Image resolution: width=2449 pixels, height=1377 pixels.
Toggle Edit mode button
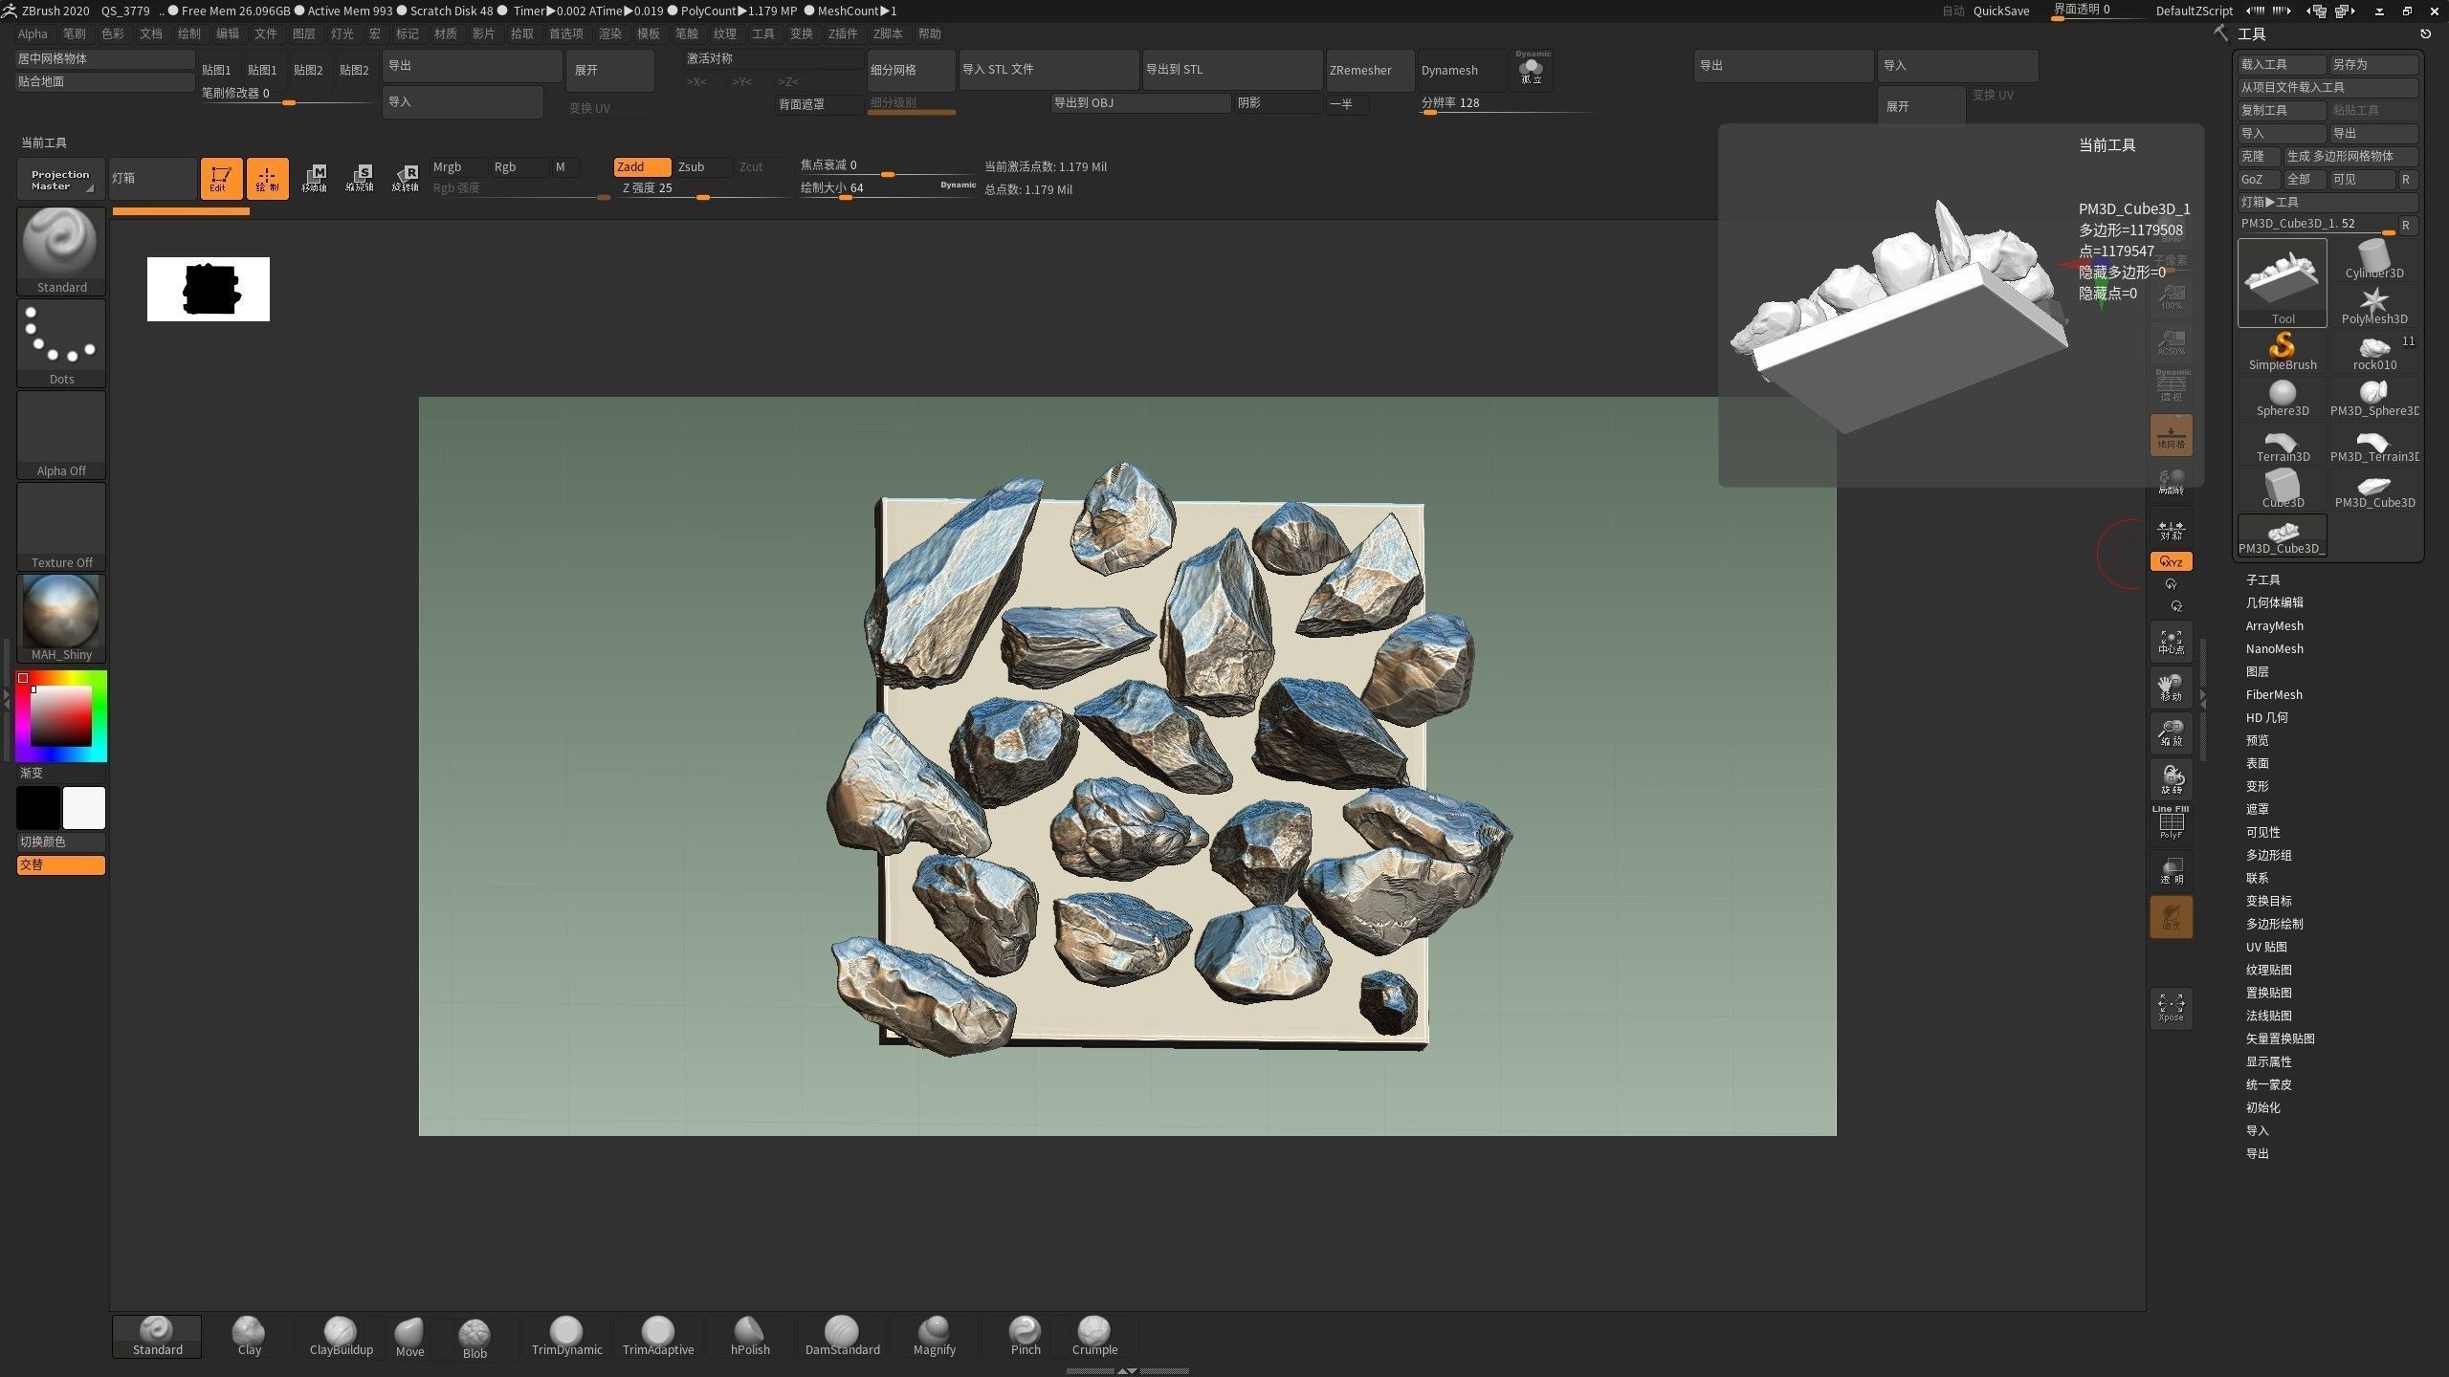tap(220, 178)
